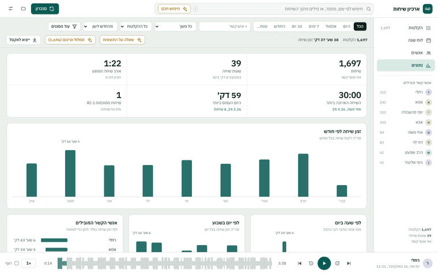This screenshot has width=438, height=274.
Task: Select the 7 ימים filter tab
Action: click(x=314, y=27)
